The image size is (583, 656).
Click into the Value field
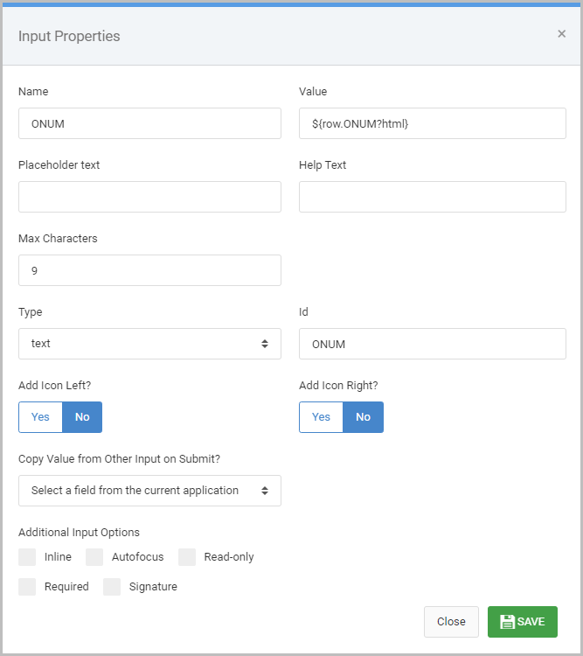433,123
